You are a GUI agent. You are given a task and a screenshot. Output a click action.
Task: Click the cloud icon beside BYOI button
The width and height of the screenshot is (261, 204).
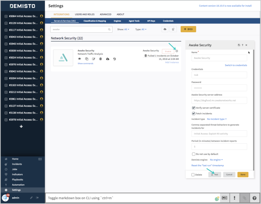pos(165,29)
